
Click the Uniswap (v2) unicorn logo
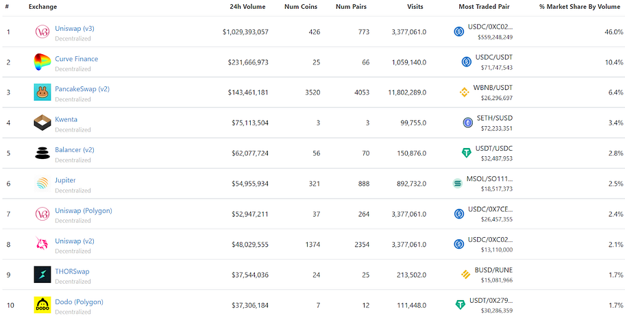(42, 245)
